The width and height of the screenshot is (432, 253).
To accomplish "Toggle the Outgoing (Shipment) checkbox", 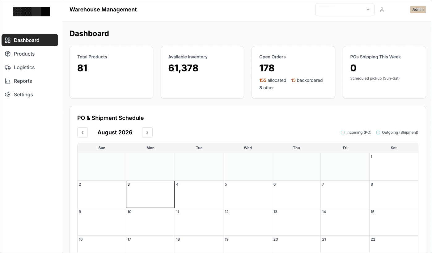I will tap(378, 133).
